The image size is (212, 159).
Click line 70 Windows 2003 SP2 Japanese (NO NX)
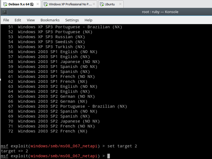[x=54, y=121]
